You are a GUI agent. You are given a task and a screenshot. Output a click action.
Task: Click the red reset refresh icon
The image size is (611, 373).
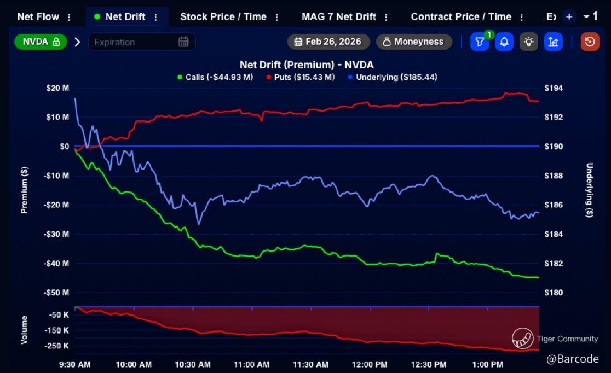click(590, 42)
